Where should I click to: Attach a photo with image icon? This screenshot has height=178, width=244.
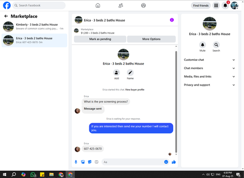[83, 162]
